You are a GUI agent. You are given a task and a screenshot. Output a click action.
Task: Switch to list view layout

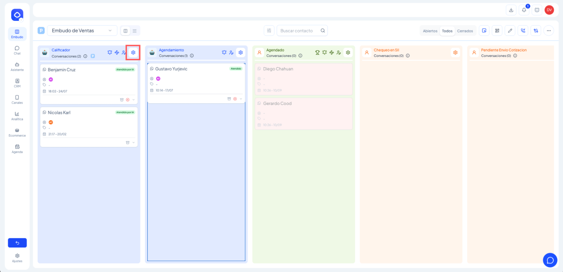click(135, 31)
